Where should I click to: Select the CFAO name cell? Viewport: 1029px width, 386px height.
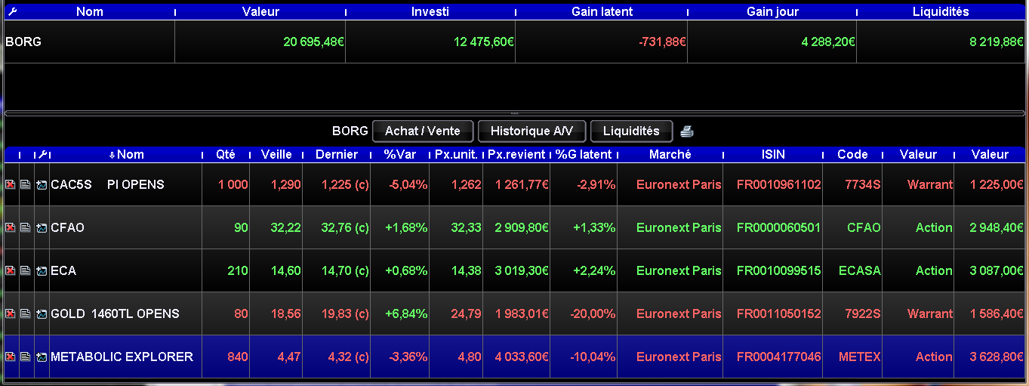click(125, 228)
